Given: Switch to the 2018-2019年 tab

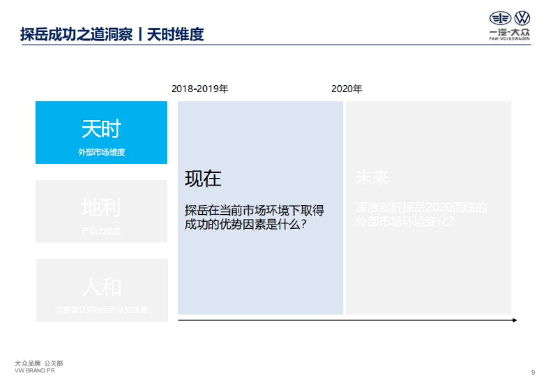Looking at the screenshot, I should point(200,89).
